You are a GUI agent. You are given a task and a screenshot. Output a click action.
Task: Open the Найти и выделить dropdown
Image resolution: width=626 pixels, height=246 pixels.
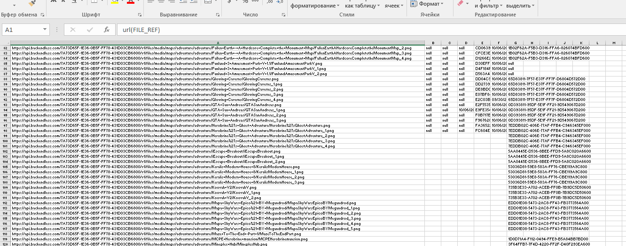[521, 6]
